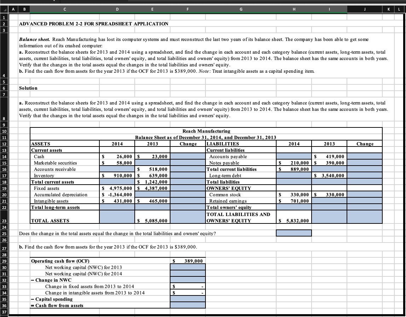The width and height of the screenshot is (406, 317).
Task: Select blank Cash flow from assets cell
Action: (x=188, y=305)
